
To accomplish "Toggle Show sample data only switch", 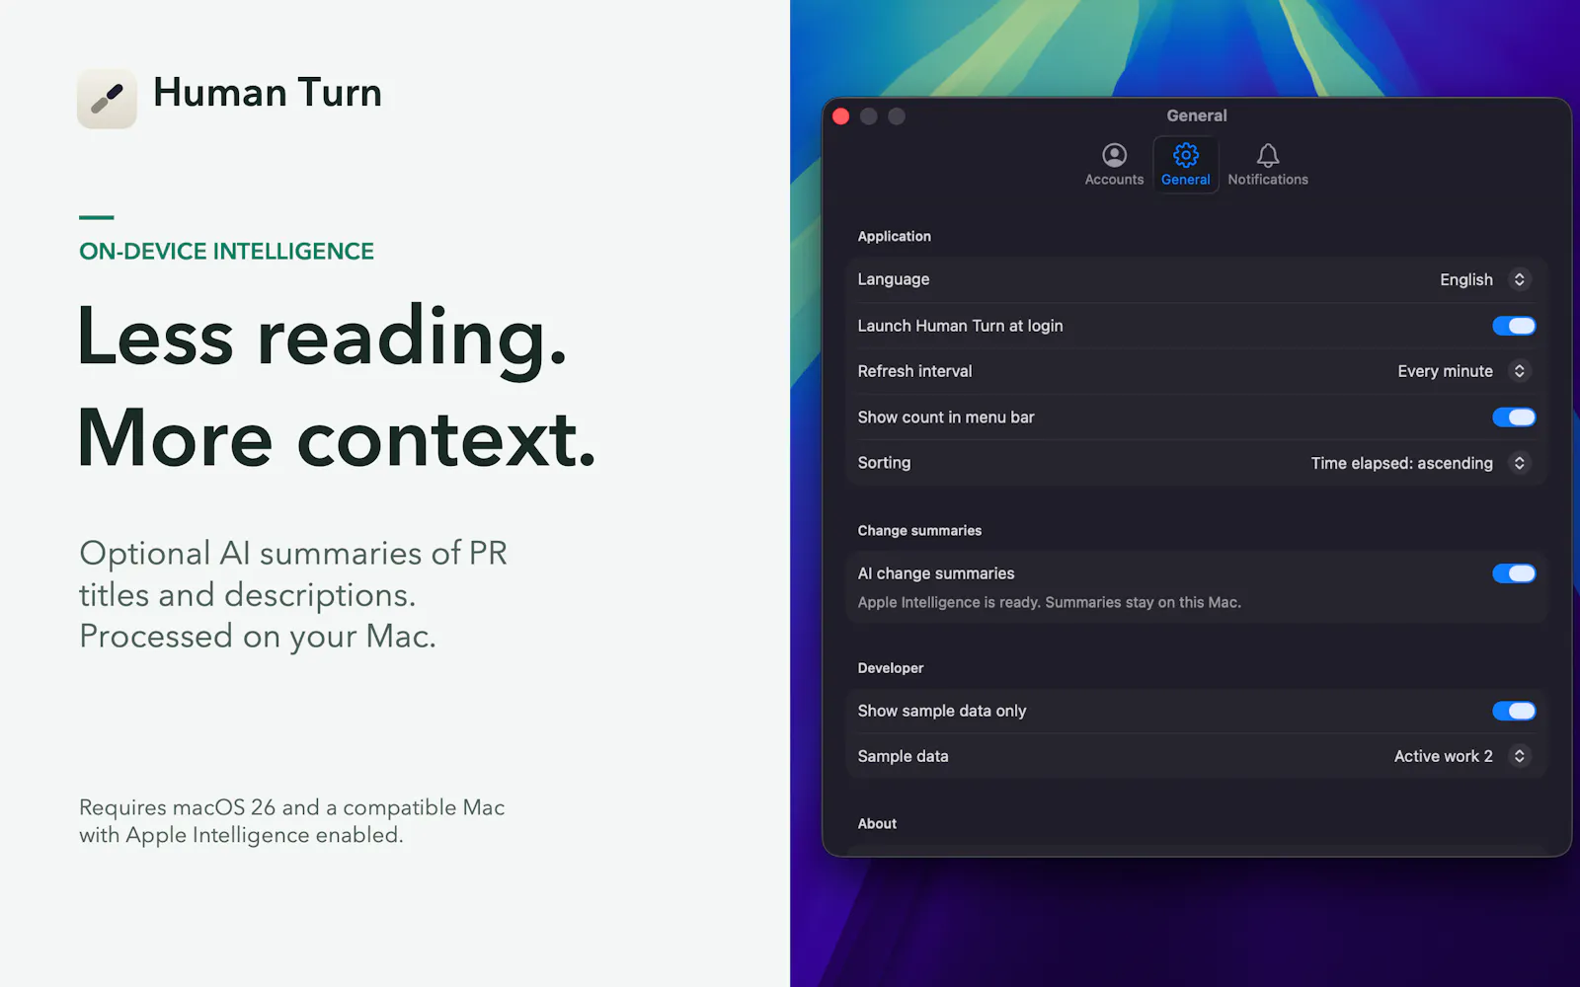I will pos(1514,711).
